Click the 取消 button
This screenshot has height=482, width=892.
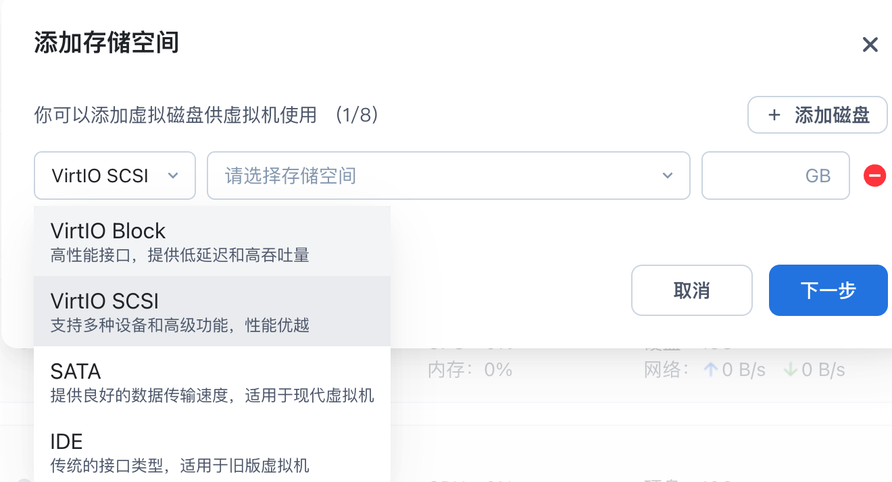tap(692, 290)
